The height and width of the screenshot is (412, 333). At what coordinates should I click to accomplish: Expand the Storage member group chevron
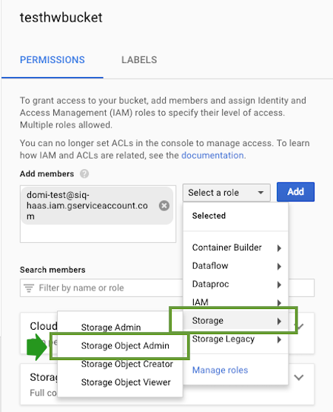tap(299, 378)
